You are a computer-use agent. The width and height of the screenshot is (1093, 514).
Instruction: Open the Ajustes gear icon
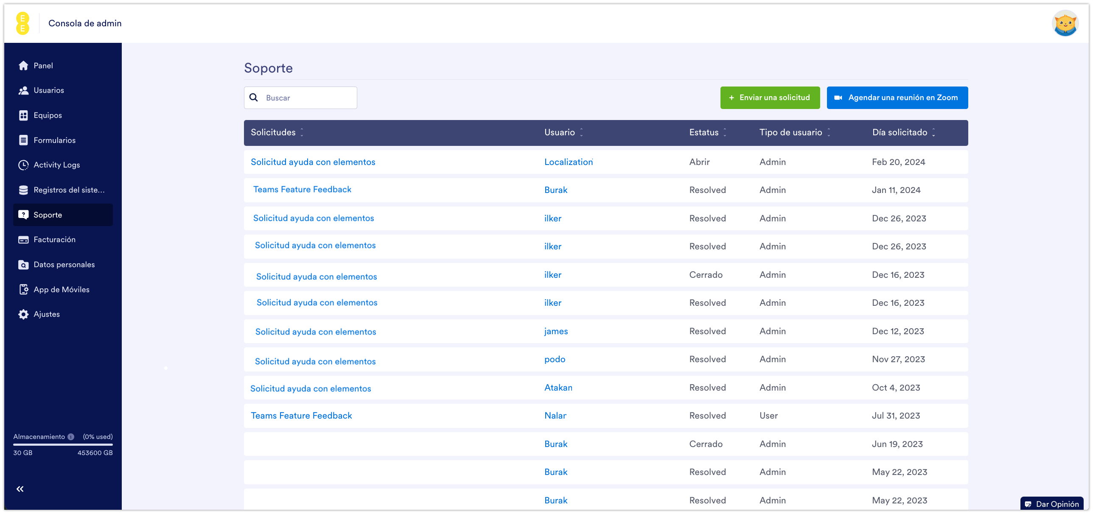tap(23, 314)
